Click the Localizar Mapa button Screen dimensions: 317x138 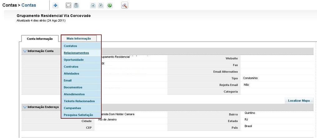pos(299,101)
